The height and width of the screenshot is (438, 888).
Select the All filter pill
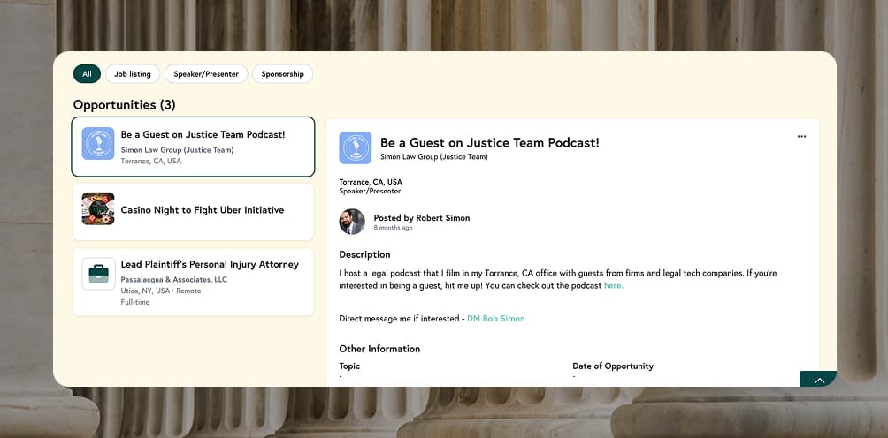click(87, 74)
